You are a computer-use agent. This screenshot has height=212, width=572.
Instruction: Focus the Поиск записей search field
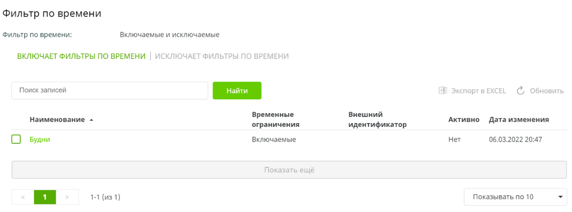[x=110, y=90]
